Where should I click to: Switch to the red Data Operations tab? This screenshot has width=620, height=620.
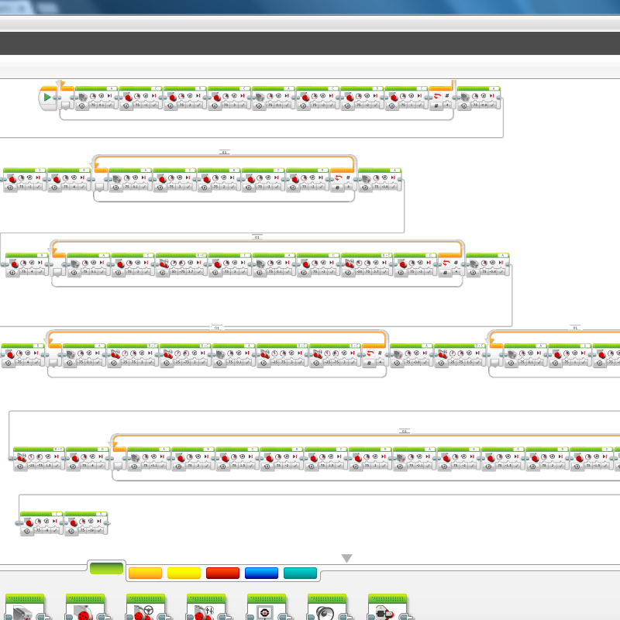(222, 573)
